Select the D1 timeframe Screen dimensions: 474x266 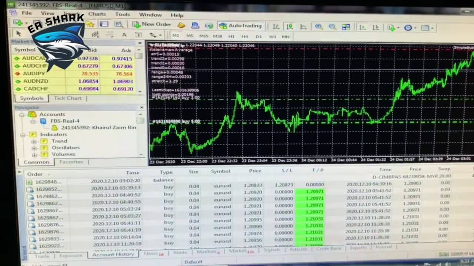tap(258, 37)
